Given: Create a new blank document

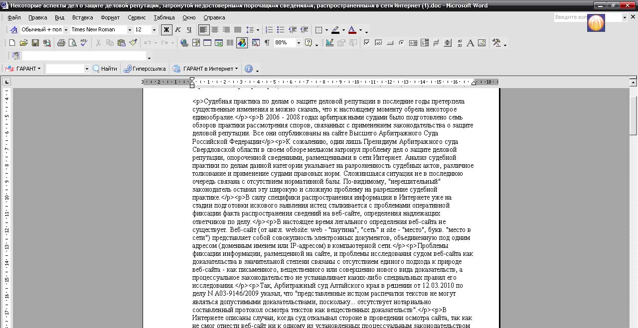Looking at the screenshot, I should point(12,43).
